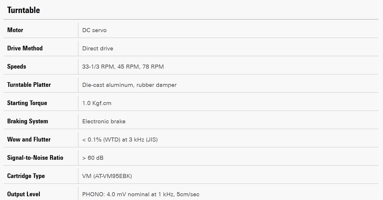Click the Output Level label
Image resolution: width=383 pixels, height=200 pixels.
pyautogui.click(x=24, y=194)
